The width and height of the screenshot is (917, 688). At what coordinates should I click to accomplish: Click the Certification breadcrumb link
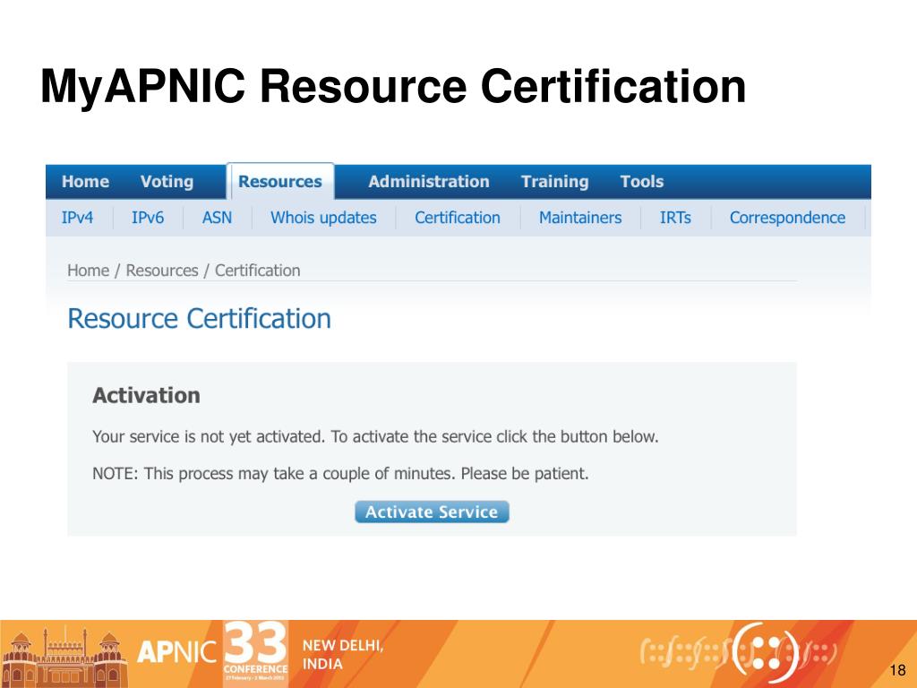click(257, 271)
